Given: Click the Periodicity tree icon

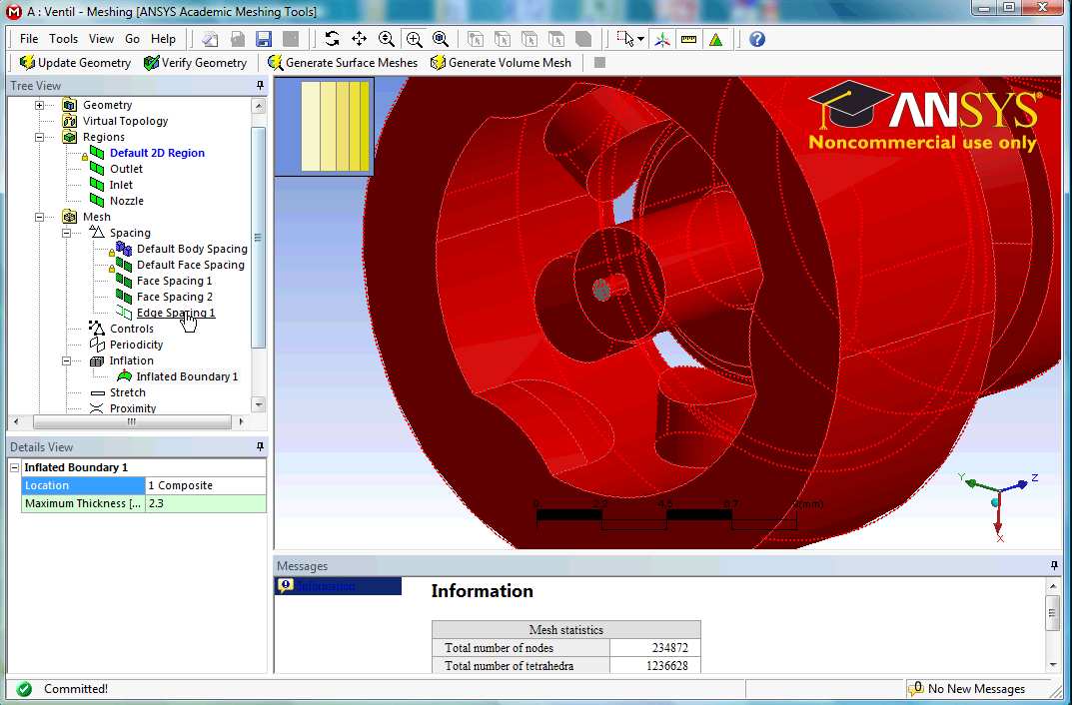Looking at the screenshot, I should (x=96, y=345).
